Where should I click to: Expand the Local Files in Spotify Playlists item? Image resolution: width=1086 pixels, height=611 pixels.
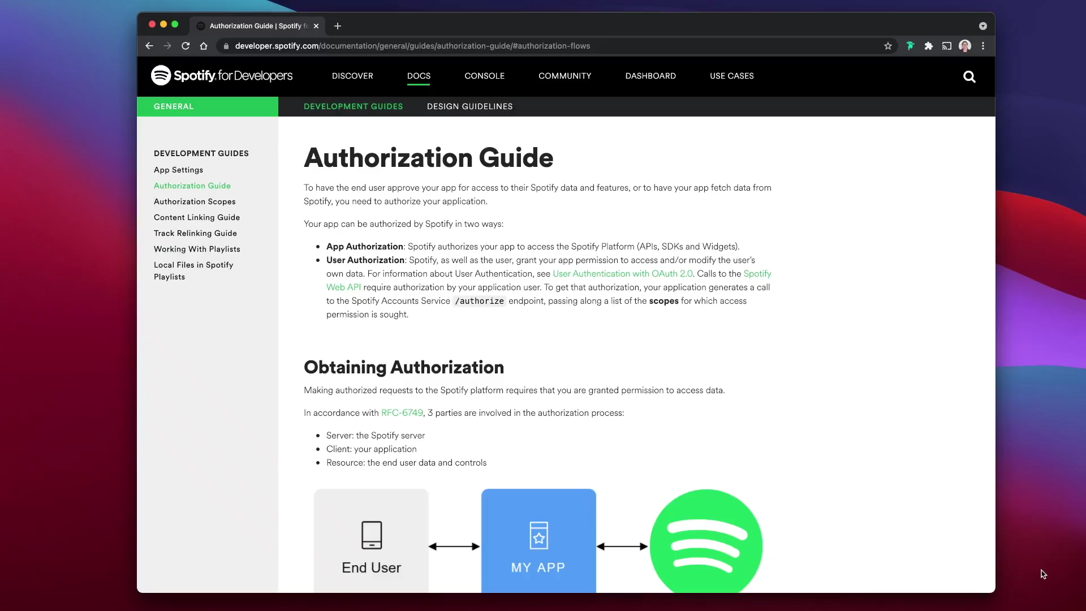(194, 271)
